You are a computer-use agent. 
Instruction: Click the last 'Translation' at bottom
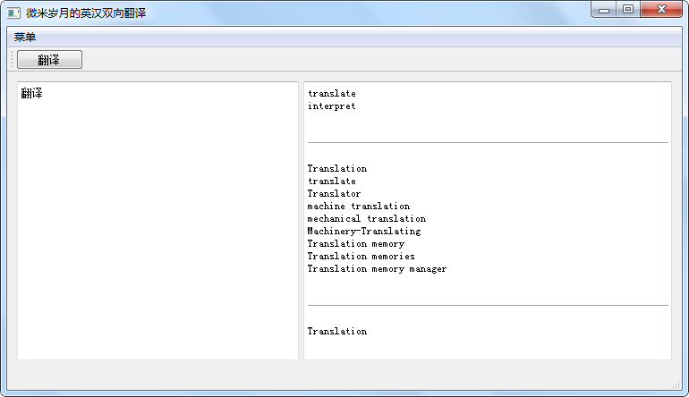337,331
